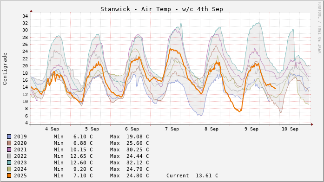Click the 2020 Max value '25.66 C'
This screenshot has width=324, height=182.
pyautogui.click(x=138, y=143)
